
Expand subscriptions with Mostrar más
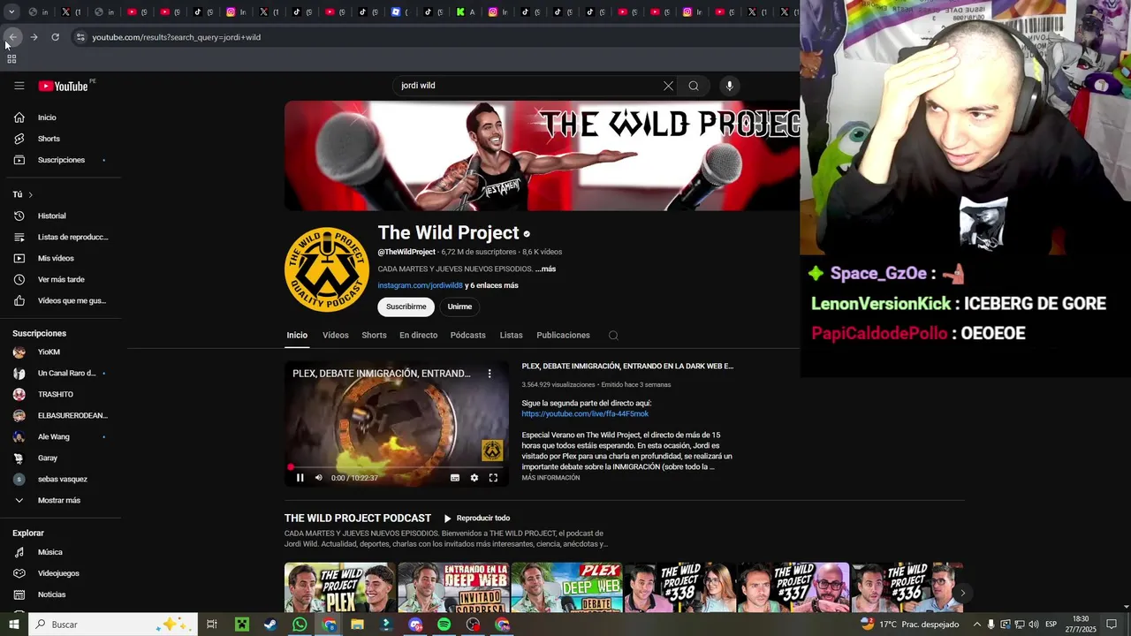pos(61,500)
